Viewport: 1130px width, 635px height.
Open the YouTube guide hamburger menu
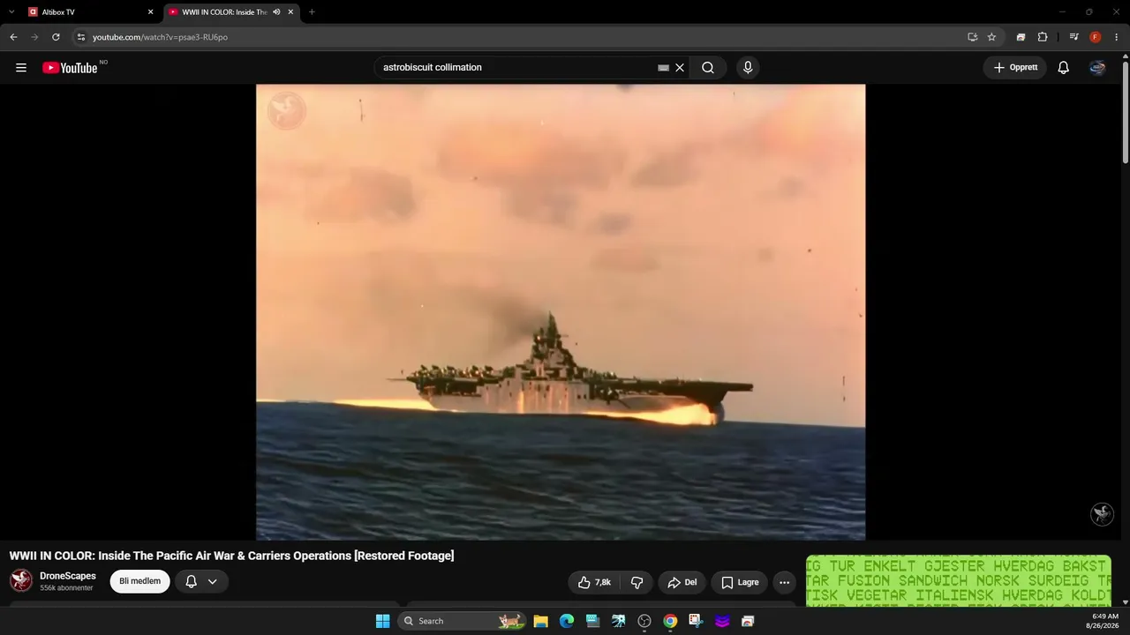tap(21, 68)
